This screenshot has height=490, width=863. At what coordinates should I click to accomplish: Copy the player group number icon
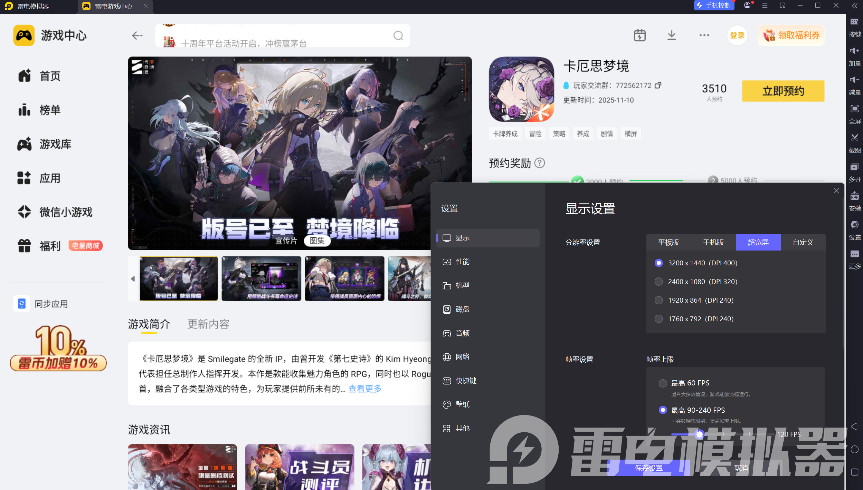[658, 85]
